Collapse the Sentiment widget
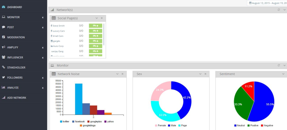This screenshot has width=287, height=130. (283, 74)
